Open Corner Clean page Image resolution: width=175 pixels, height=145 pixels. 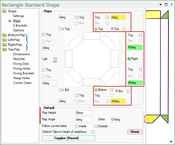[x=22, y=83]
